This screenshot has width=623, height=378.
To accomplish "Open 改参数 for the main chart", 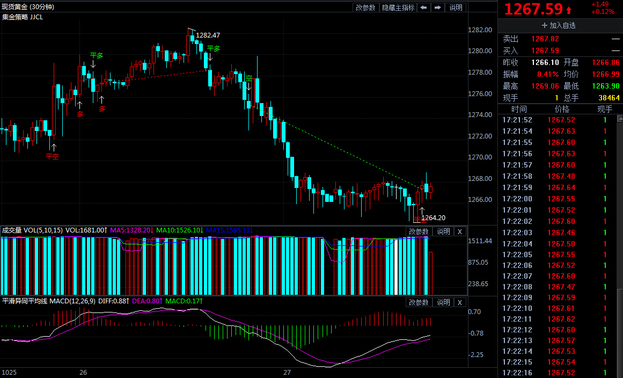I will (366, 8).
